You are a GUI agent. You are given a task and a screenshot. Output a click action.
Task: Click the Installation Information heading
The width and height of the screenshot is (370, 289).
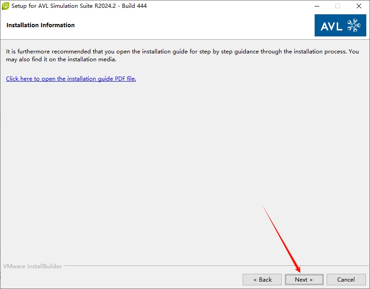(x=41, y=25)
